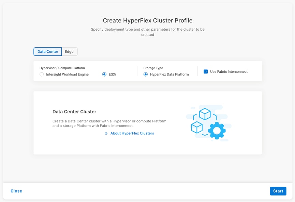295x202 pixels.
Task: Switch to the Edge tab
Action: [69, 52]
